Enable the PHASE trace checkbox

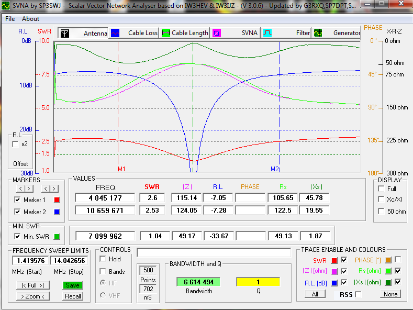point(398,260)
